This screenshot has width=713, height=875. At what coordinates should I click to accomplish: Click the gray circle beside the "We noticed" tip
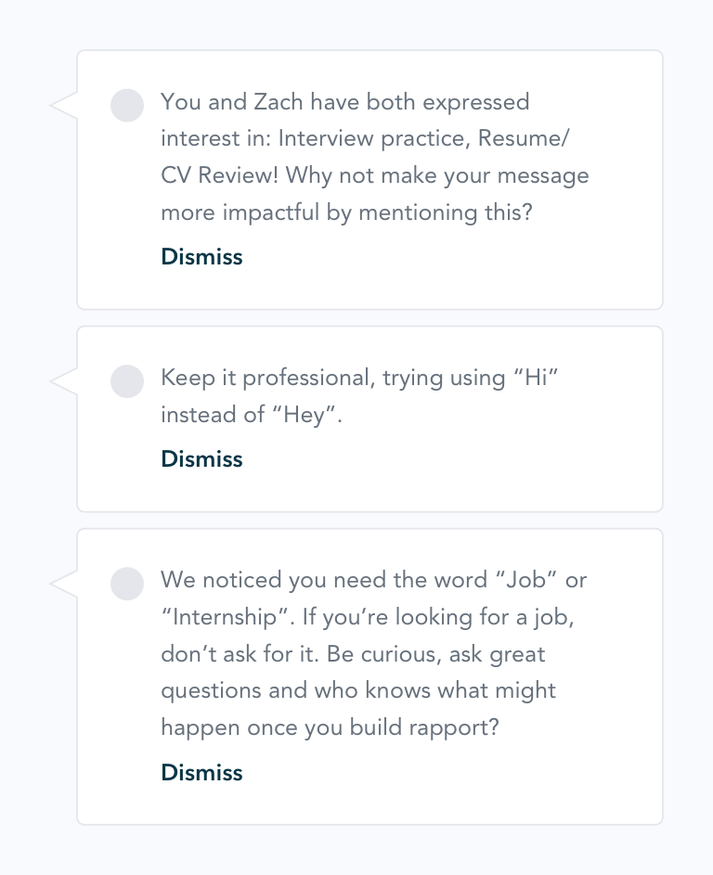[127, 584]
